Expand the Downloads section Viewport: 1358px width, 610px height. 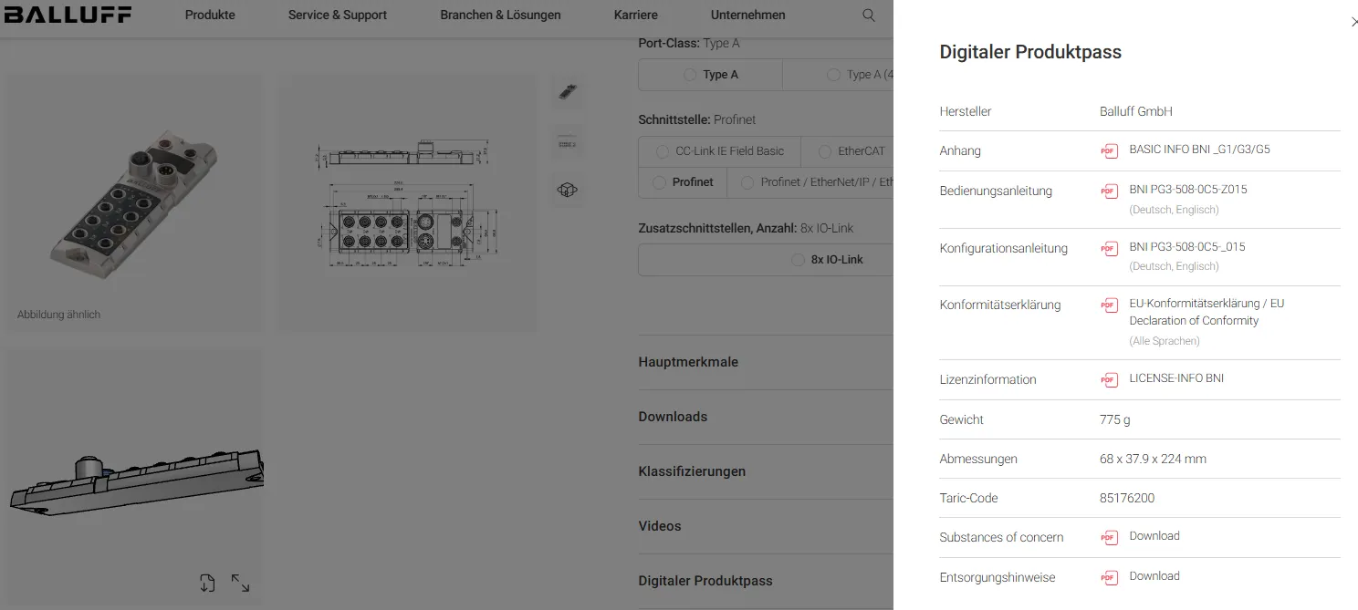(x=673, y=417)
